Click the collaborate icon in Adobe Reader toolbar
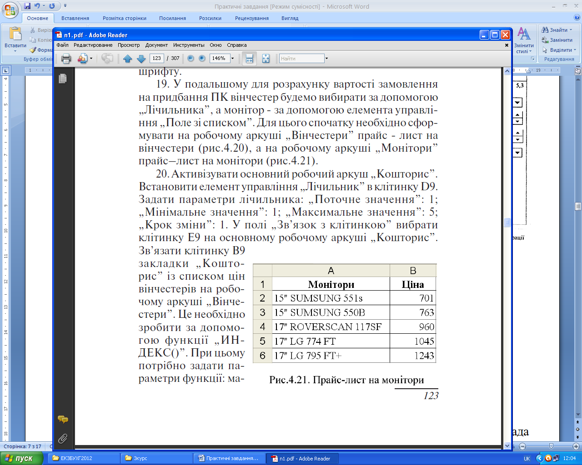The image size is (582, 465). click(82, 58)
